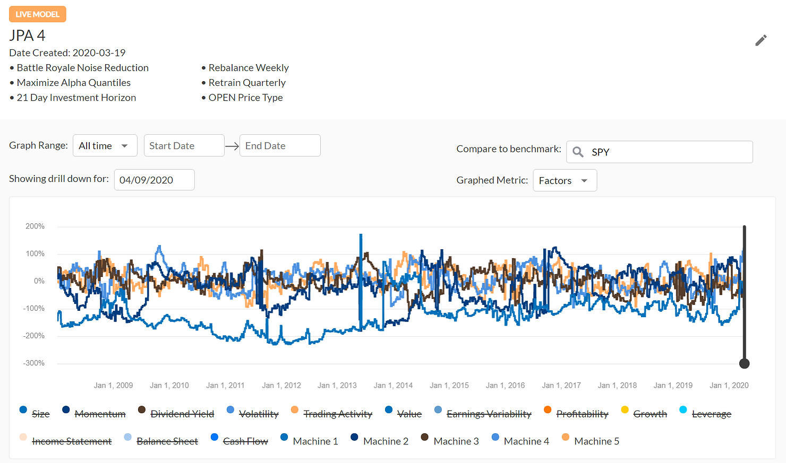The image size is (786, 463).
Task: Show the Balance Sheet legend series
Action: (161, 441)
